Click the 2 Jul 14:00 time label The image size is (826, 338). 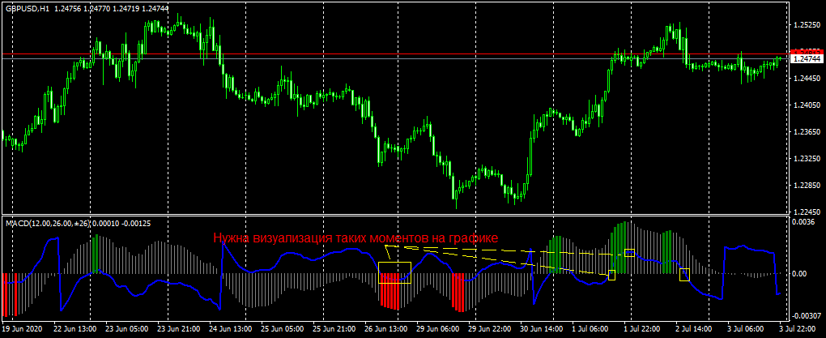693,328
